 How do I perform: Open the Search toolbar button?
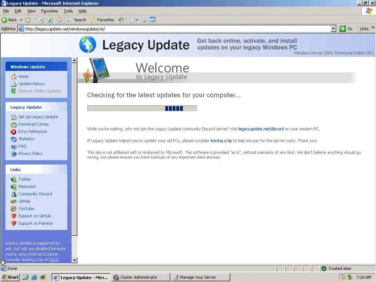pos(76,20)
